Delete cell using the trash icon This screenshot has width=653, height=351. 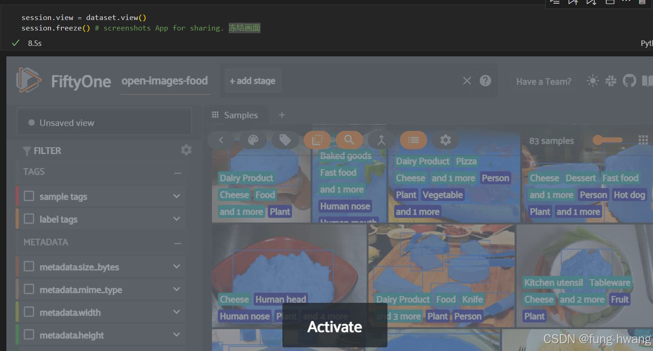[642, 2]
